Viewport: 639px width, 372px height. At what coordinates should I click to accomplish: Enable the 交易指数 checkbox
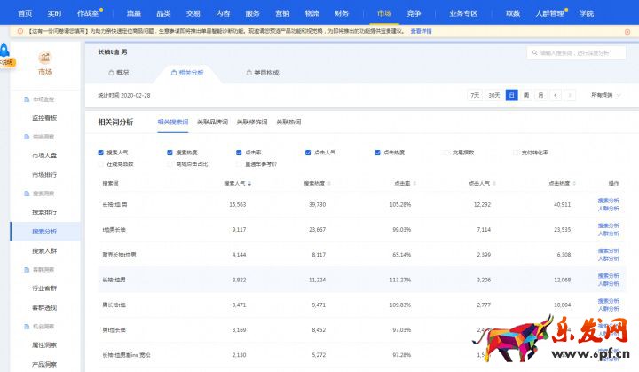pos(446,153)
